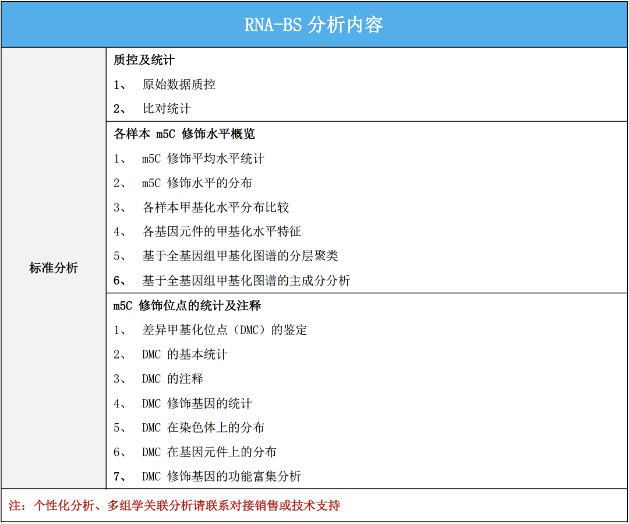Click the item 'DMC 在基因元件上的分布'
This screenshot has width=629, height=524.
(209, 452)
